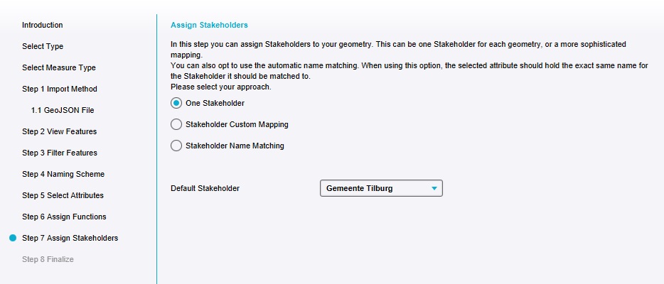This screenshot has width=664, height=284.
Task: Switch to Step 3 Filter Features
Action: pos(60,153)
